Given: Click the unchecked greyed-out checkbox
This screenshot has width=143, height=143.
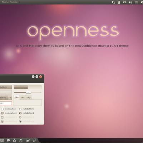Looking at the screenshot, I should pos(2,117).
